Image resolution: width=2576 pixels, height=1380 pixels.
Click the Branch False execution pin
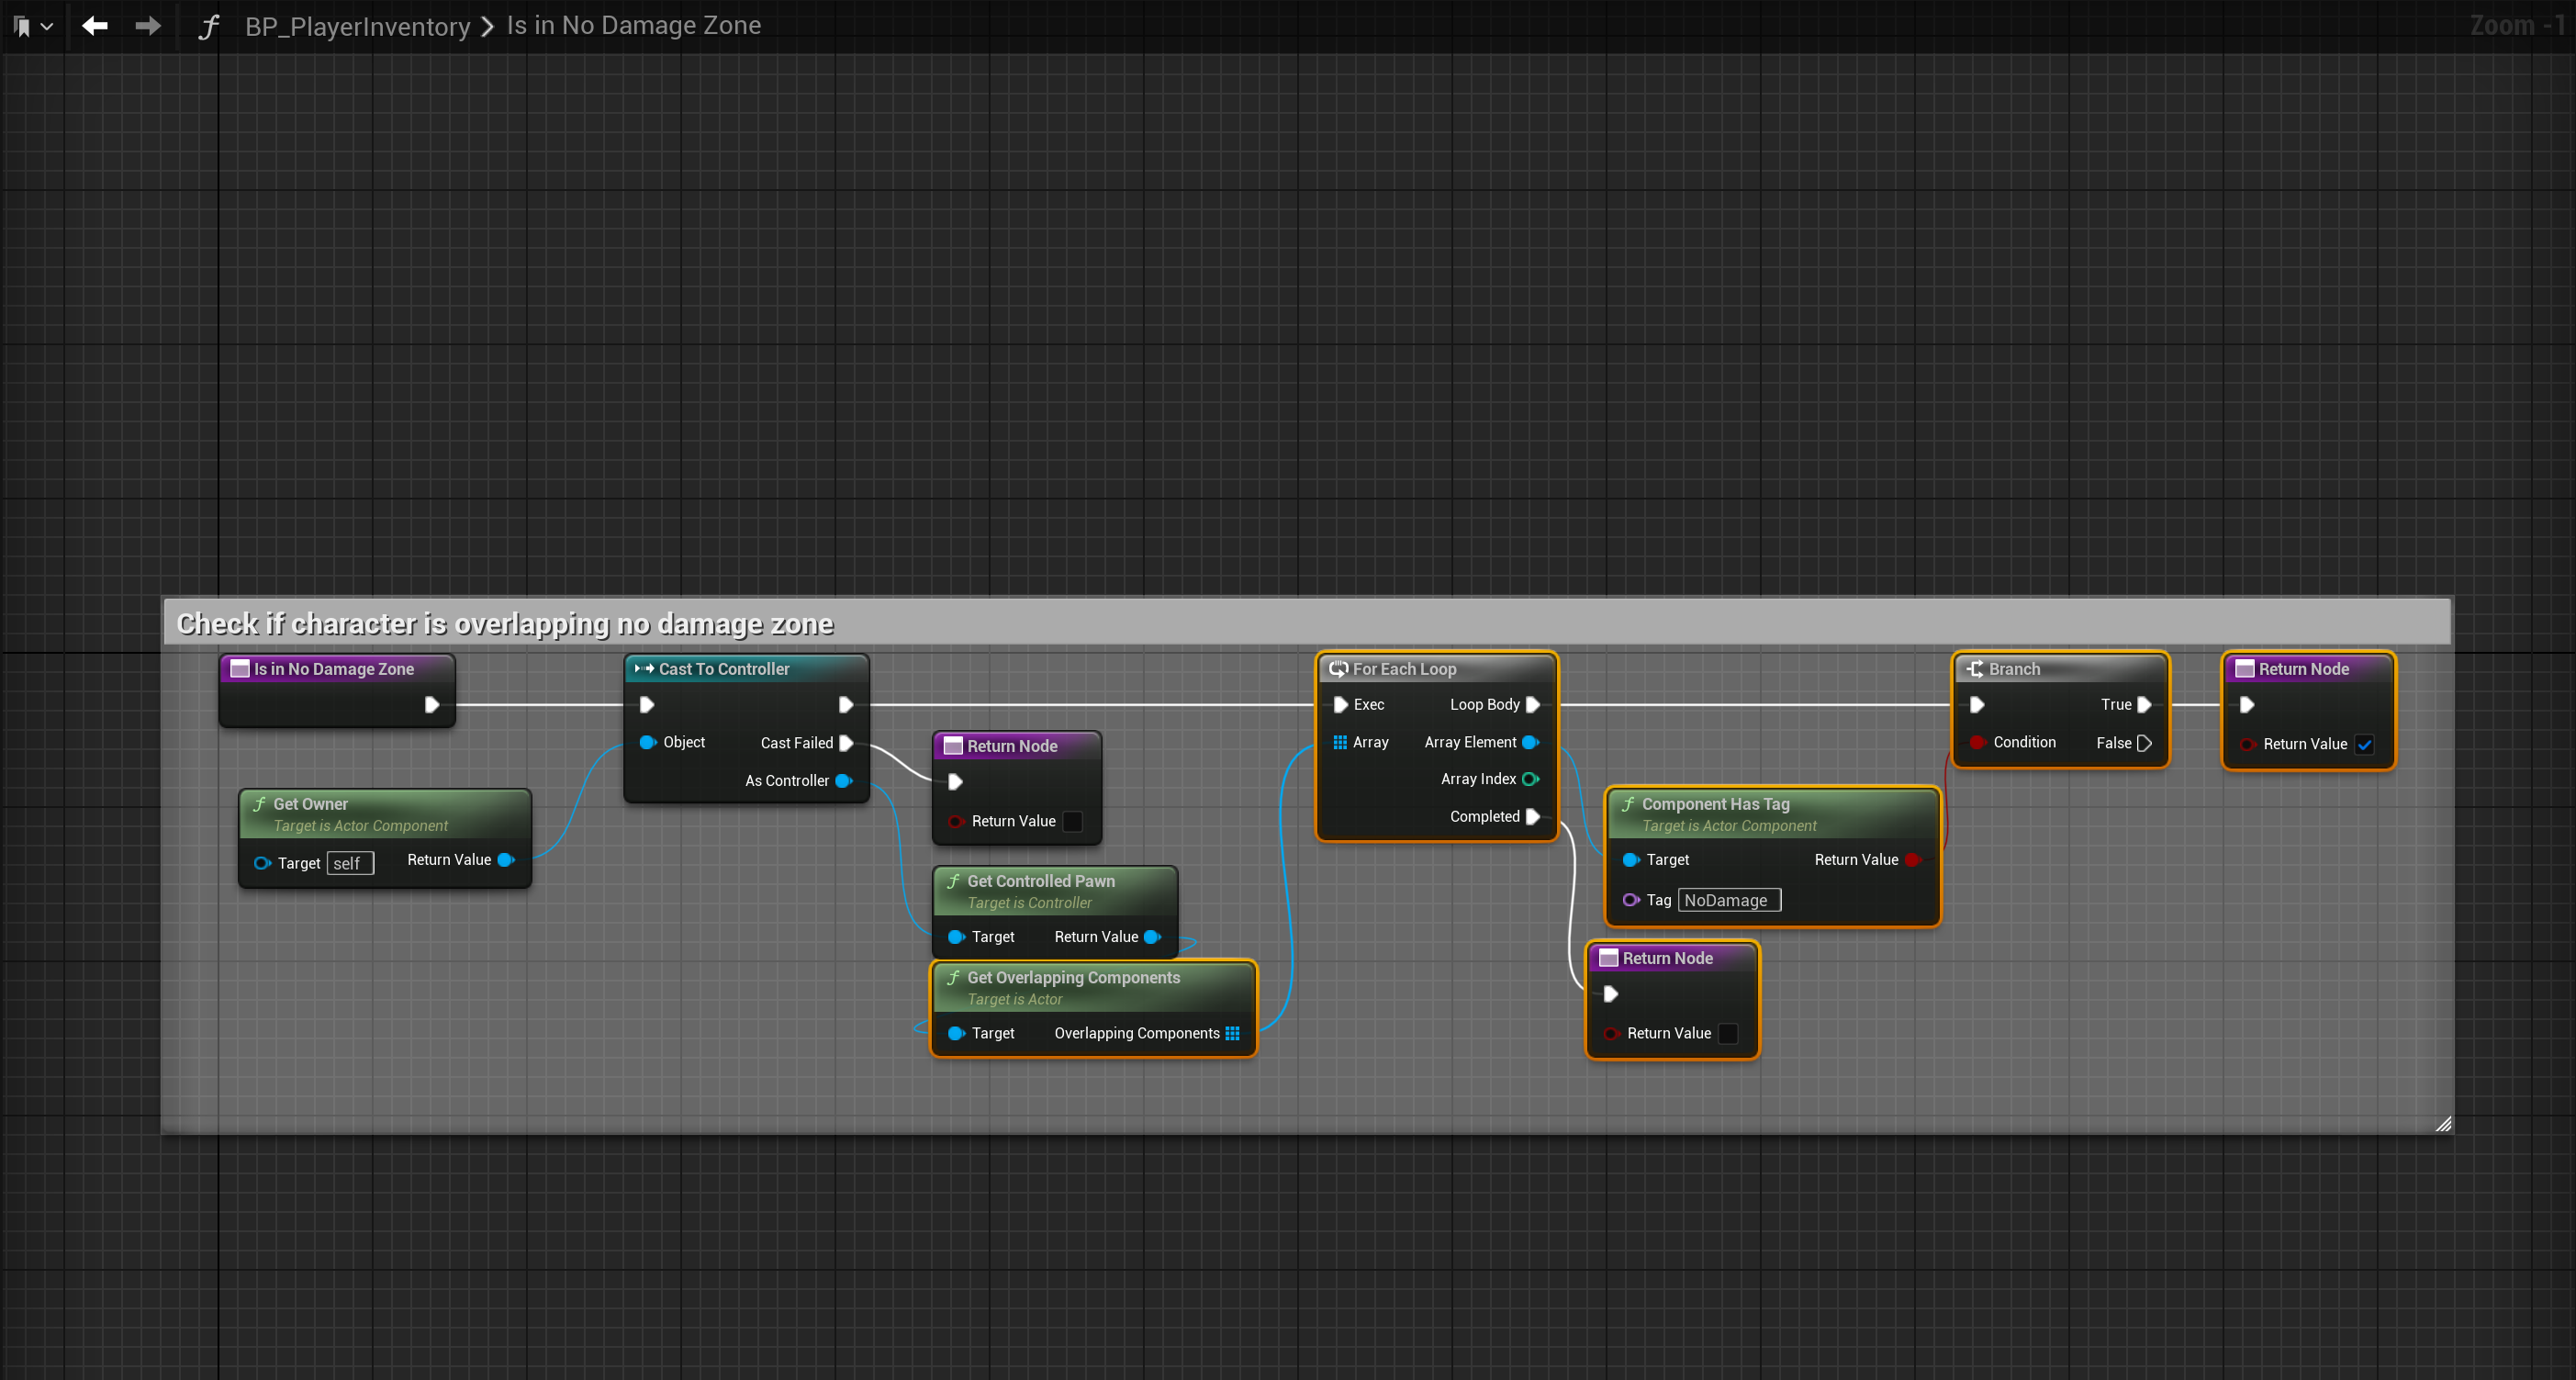pyautogui.click(x=2144, y=743)
